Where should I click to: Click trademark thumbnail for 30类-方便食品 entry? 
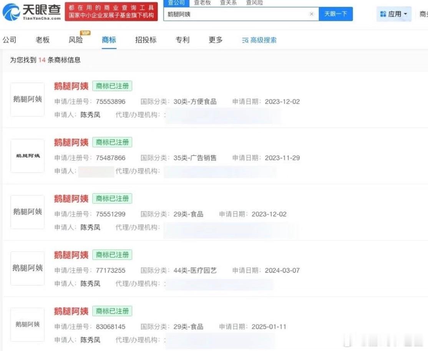tap(27, 99)
